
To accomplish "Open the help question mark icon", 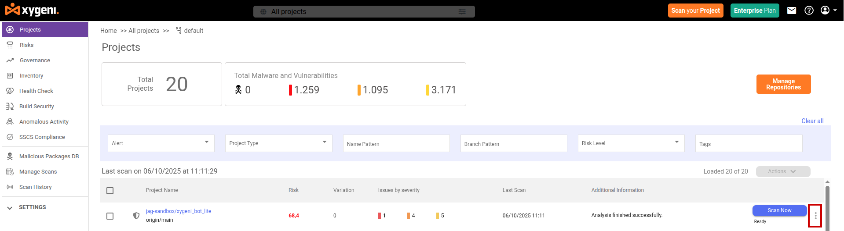I will click(x=809, y=11).
